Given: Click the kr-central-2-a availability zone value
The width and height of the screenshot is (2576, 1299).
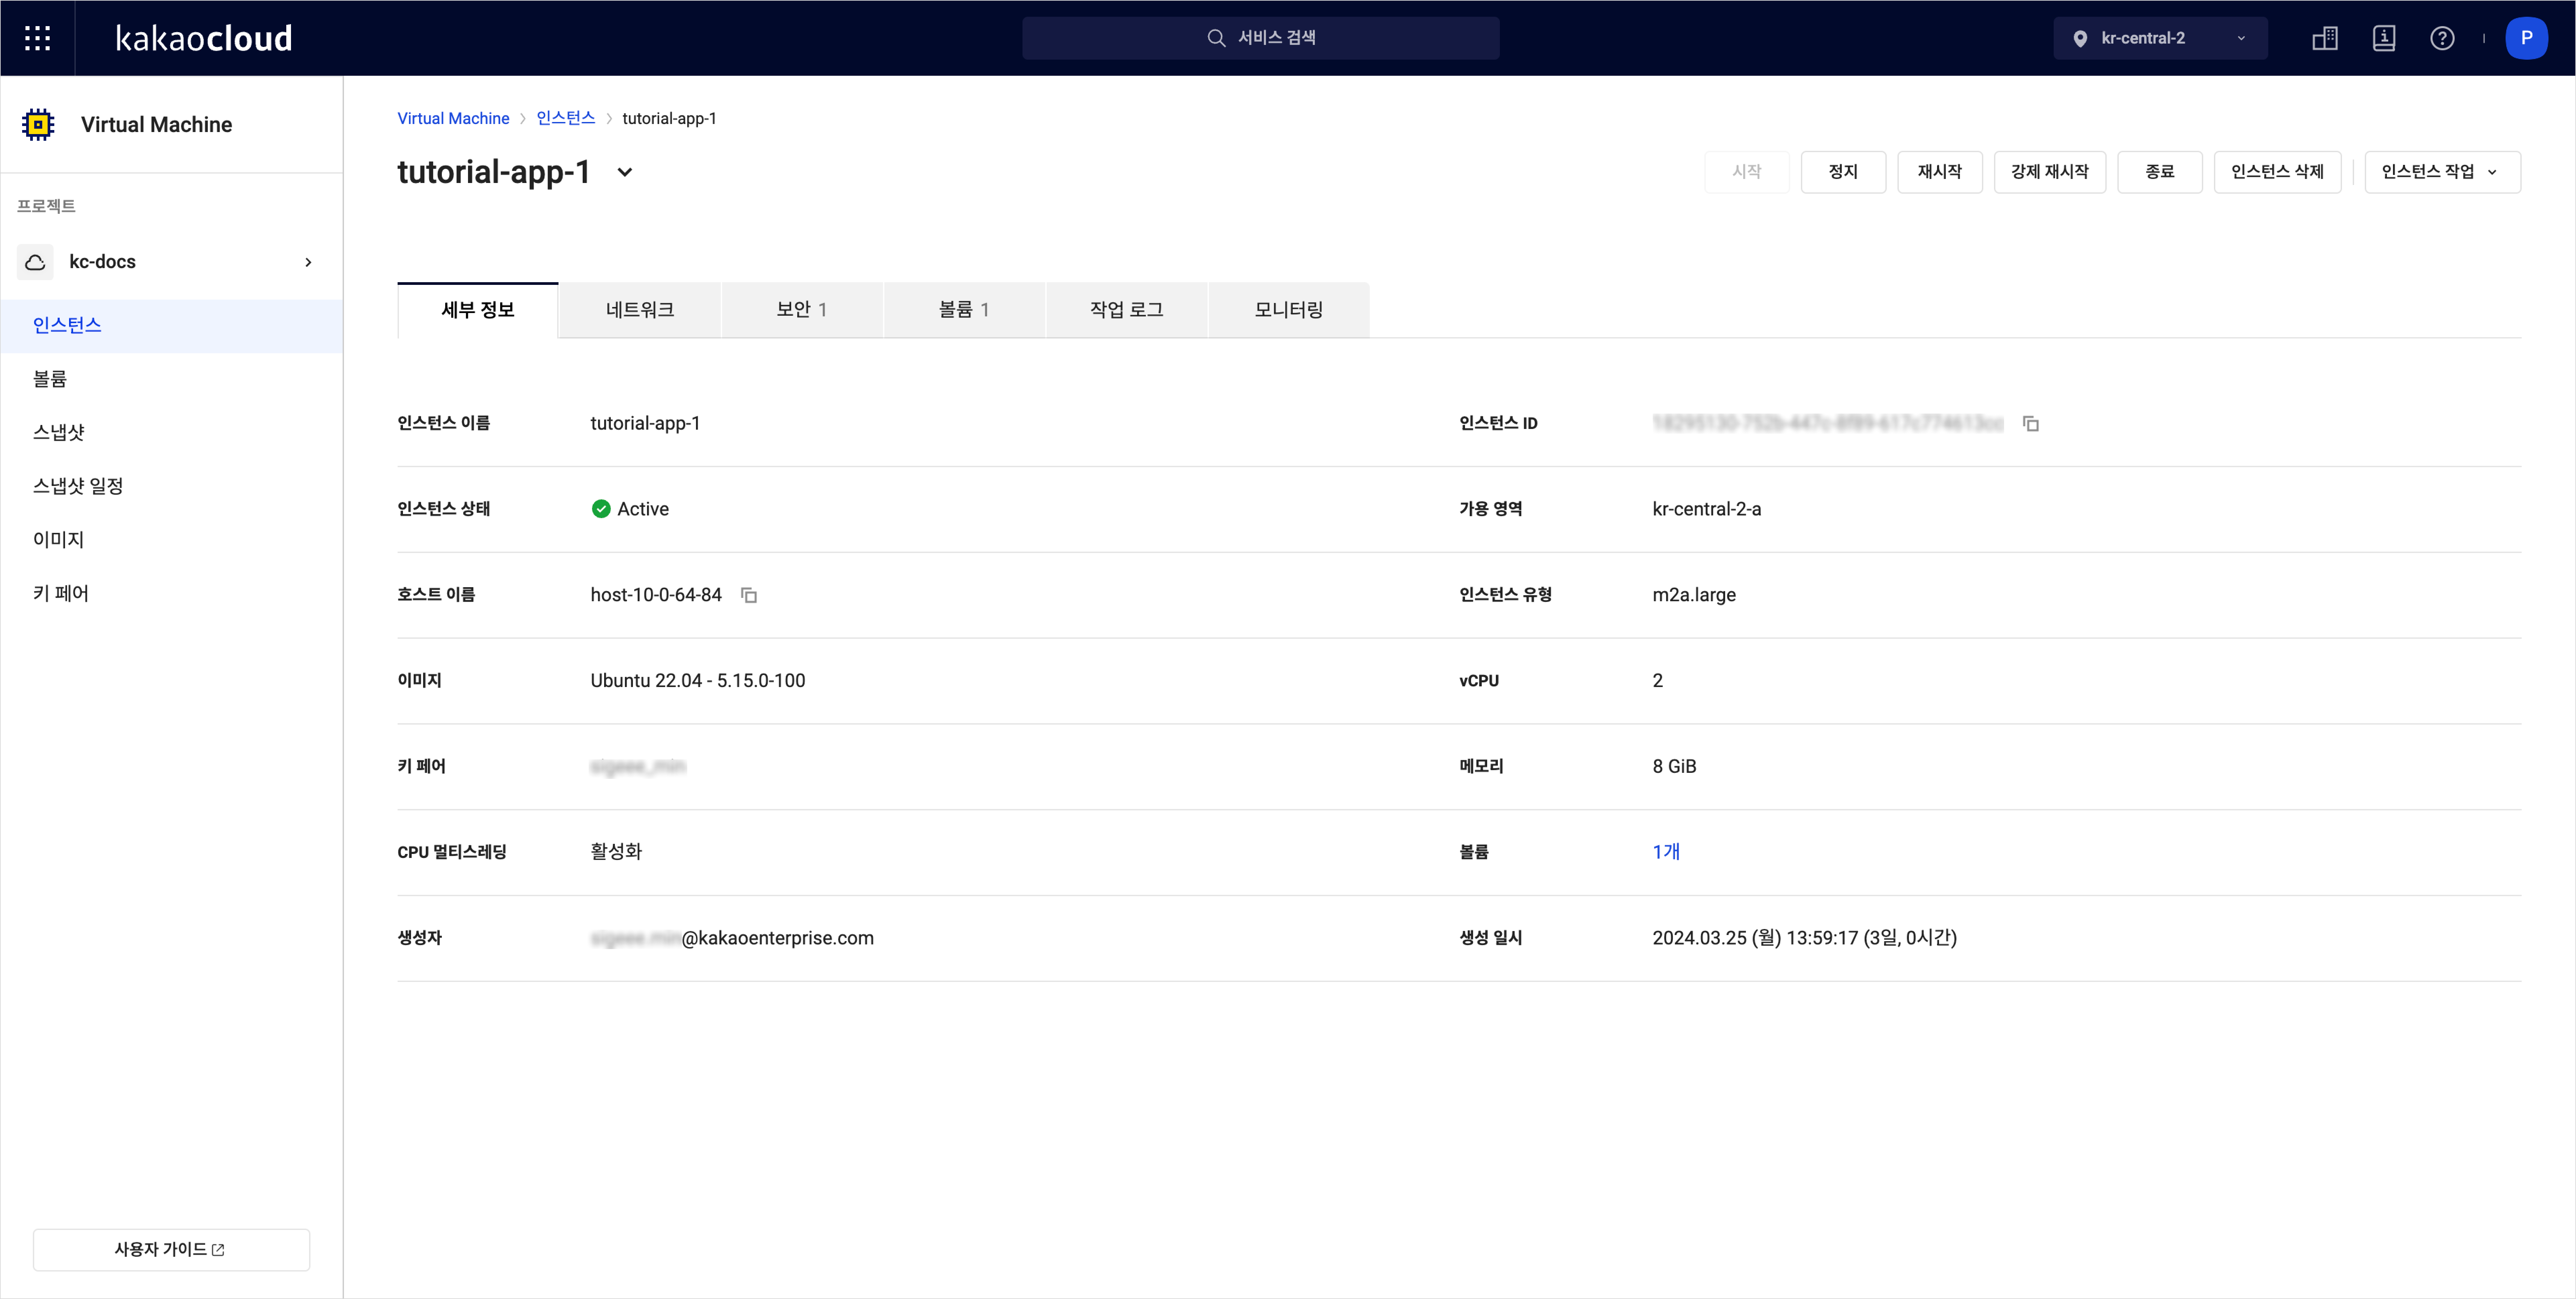Looking at the screenshot, I should click(x=1707, y=509).
